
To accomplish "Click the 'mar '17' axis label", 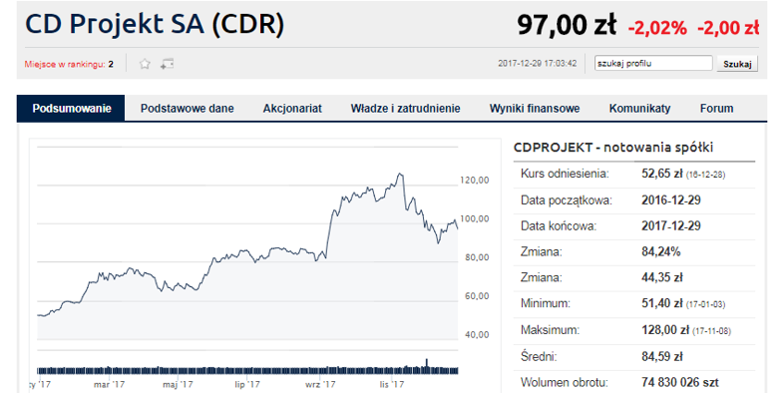I will (109, 384).
